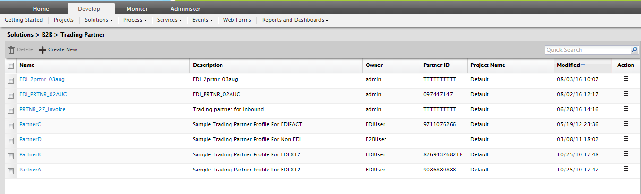Open action menu for PartnerC row
Screen dimensions: 641x194
(626, 124)
